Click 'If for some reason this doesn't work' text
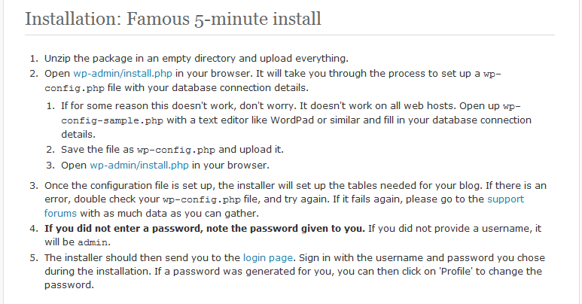Screen dimensions: 582x304 (149, 106)
